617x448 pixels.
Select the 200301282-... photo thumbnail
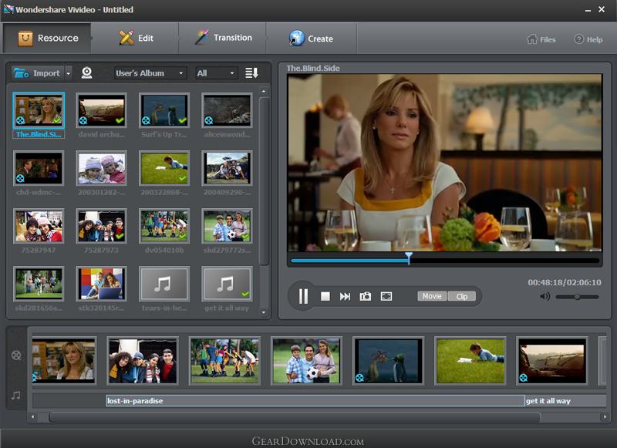tap(102, 168)
